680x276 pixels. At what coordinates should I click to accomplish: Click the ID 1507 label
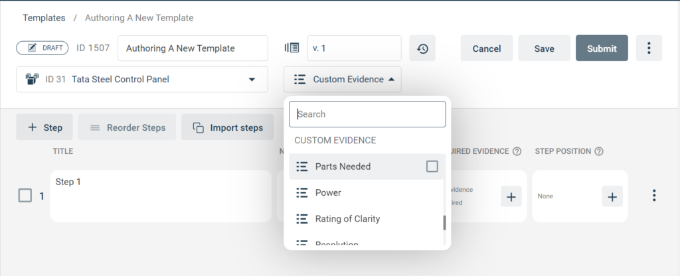(x=93, y=48)
